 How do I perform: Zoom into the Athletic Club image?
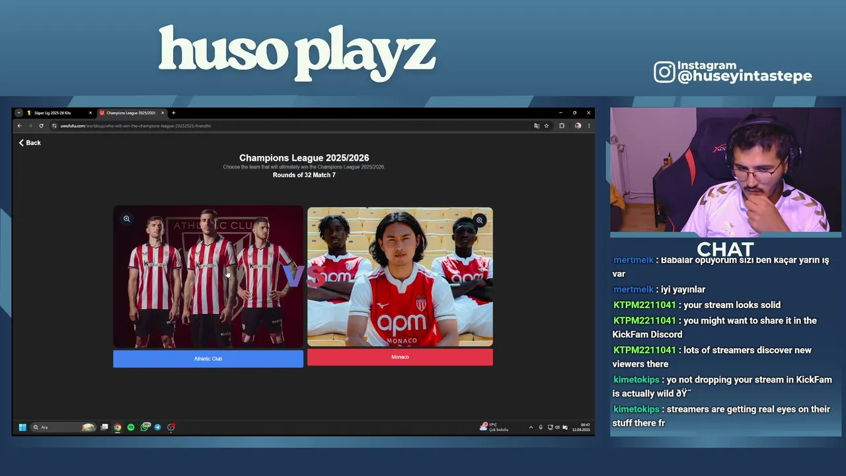[126, 219]
